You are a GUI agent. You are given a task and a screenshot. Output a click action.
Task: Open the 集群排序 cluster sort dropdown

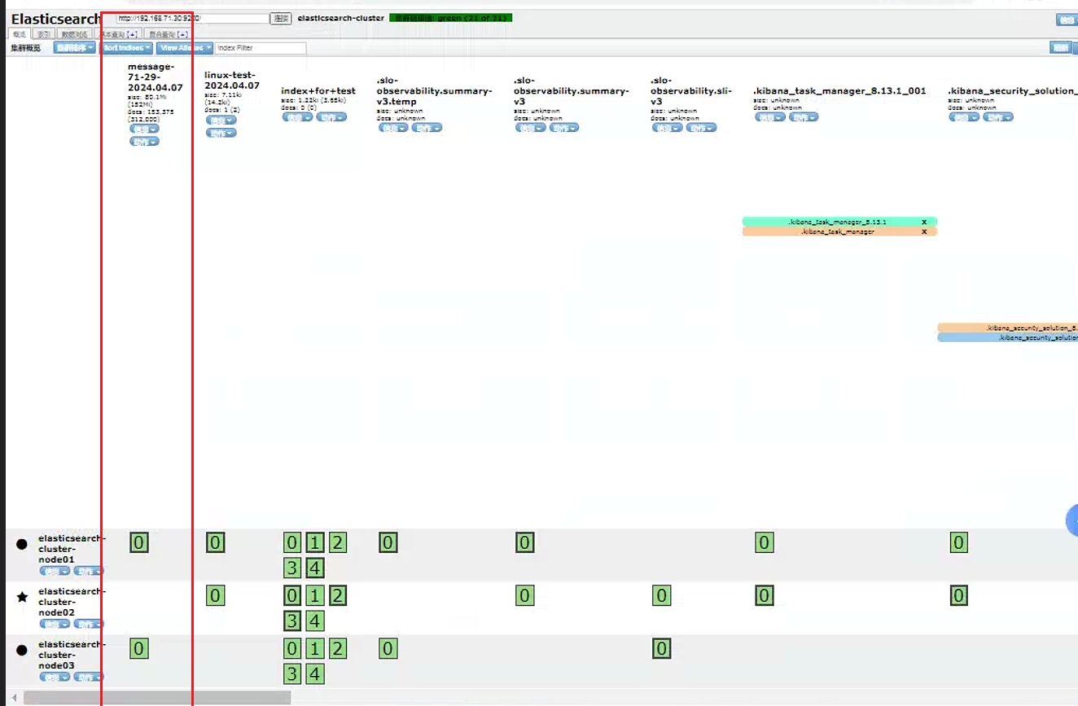coord(75,48)
